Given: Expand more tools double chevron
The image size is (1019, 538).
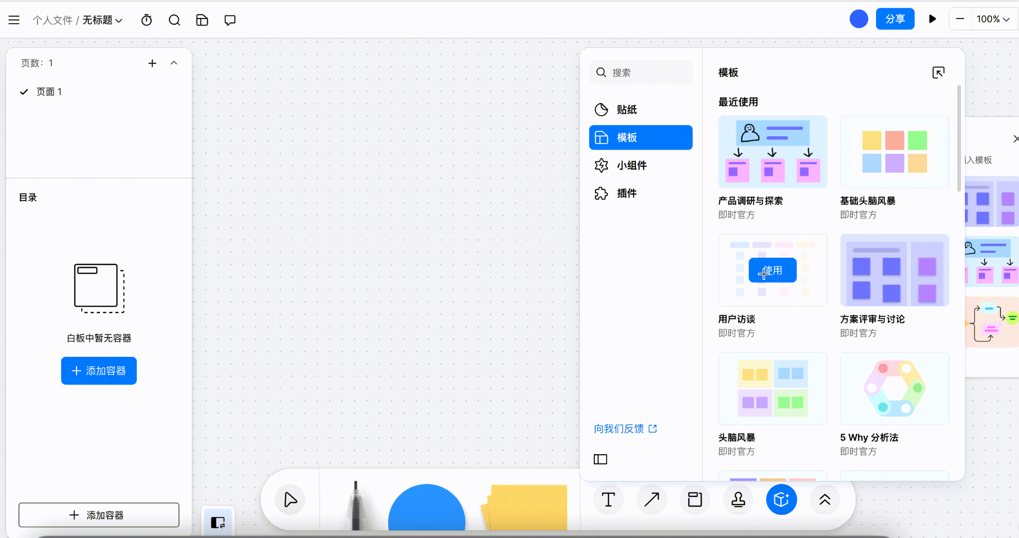Looking at the screenshot, I should coord(825,499).
